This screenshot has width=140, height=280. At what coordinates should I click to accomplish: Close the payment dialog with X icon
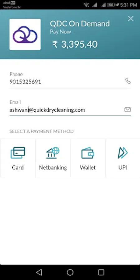(x=131, y=19)
